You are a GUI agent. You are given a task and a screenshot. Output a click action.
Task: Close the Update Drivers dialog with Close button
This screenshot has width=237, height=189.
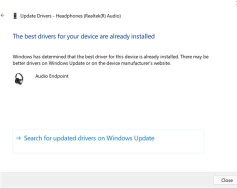tap(226, 180)
